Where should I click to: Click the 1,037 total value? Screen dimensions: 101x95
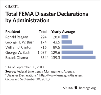[42, 53]
